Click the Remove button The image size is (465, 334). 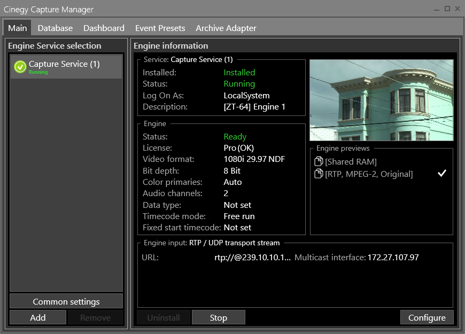[95, 317]
